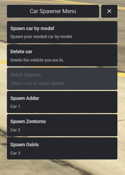
Task: Spawn the Osiris vehicle
Action: click(62, 148)
